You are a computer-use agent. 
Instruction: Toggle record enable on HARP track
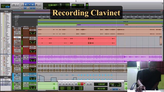click(15, 30)
